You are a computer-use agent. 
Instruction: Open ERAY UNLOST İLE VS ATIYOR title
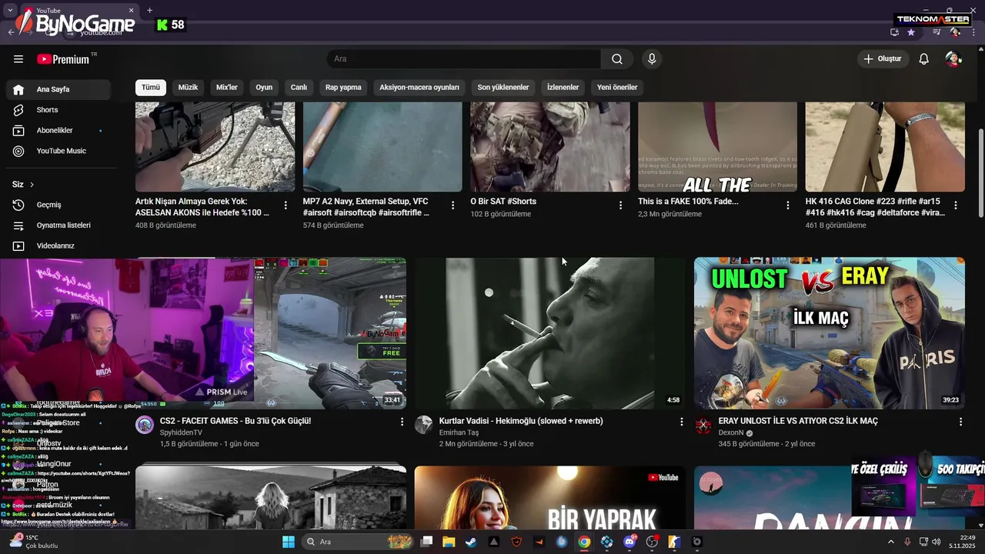798,421
